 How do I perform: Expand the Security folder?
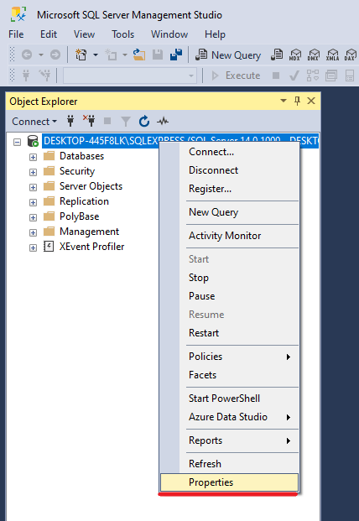point(33,172)
